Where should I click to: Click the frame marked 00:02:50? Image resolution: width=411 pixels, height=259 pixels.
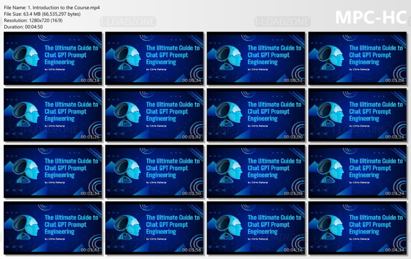[x=154, y=172]
